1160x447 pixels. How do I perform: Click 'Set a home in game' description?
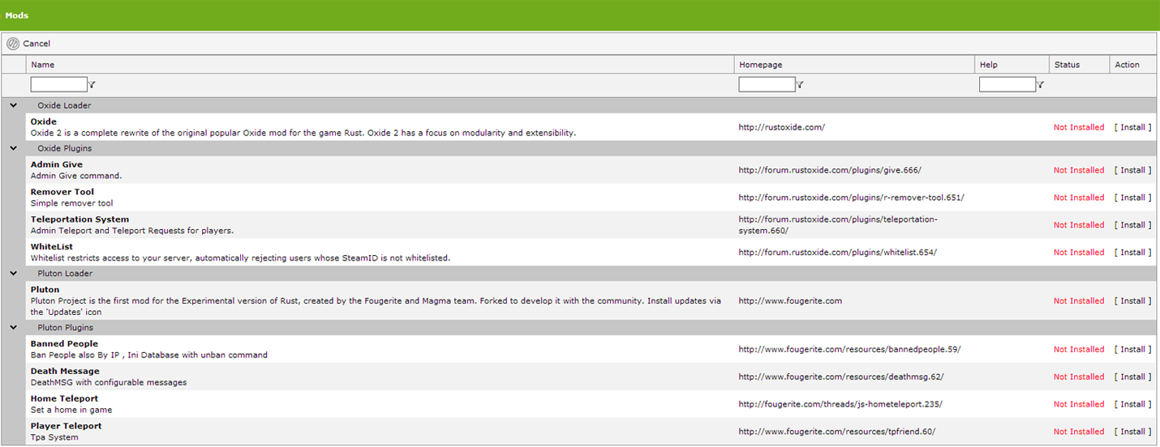71,410
